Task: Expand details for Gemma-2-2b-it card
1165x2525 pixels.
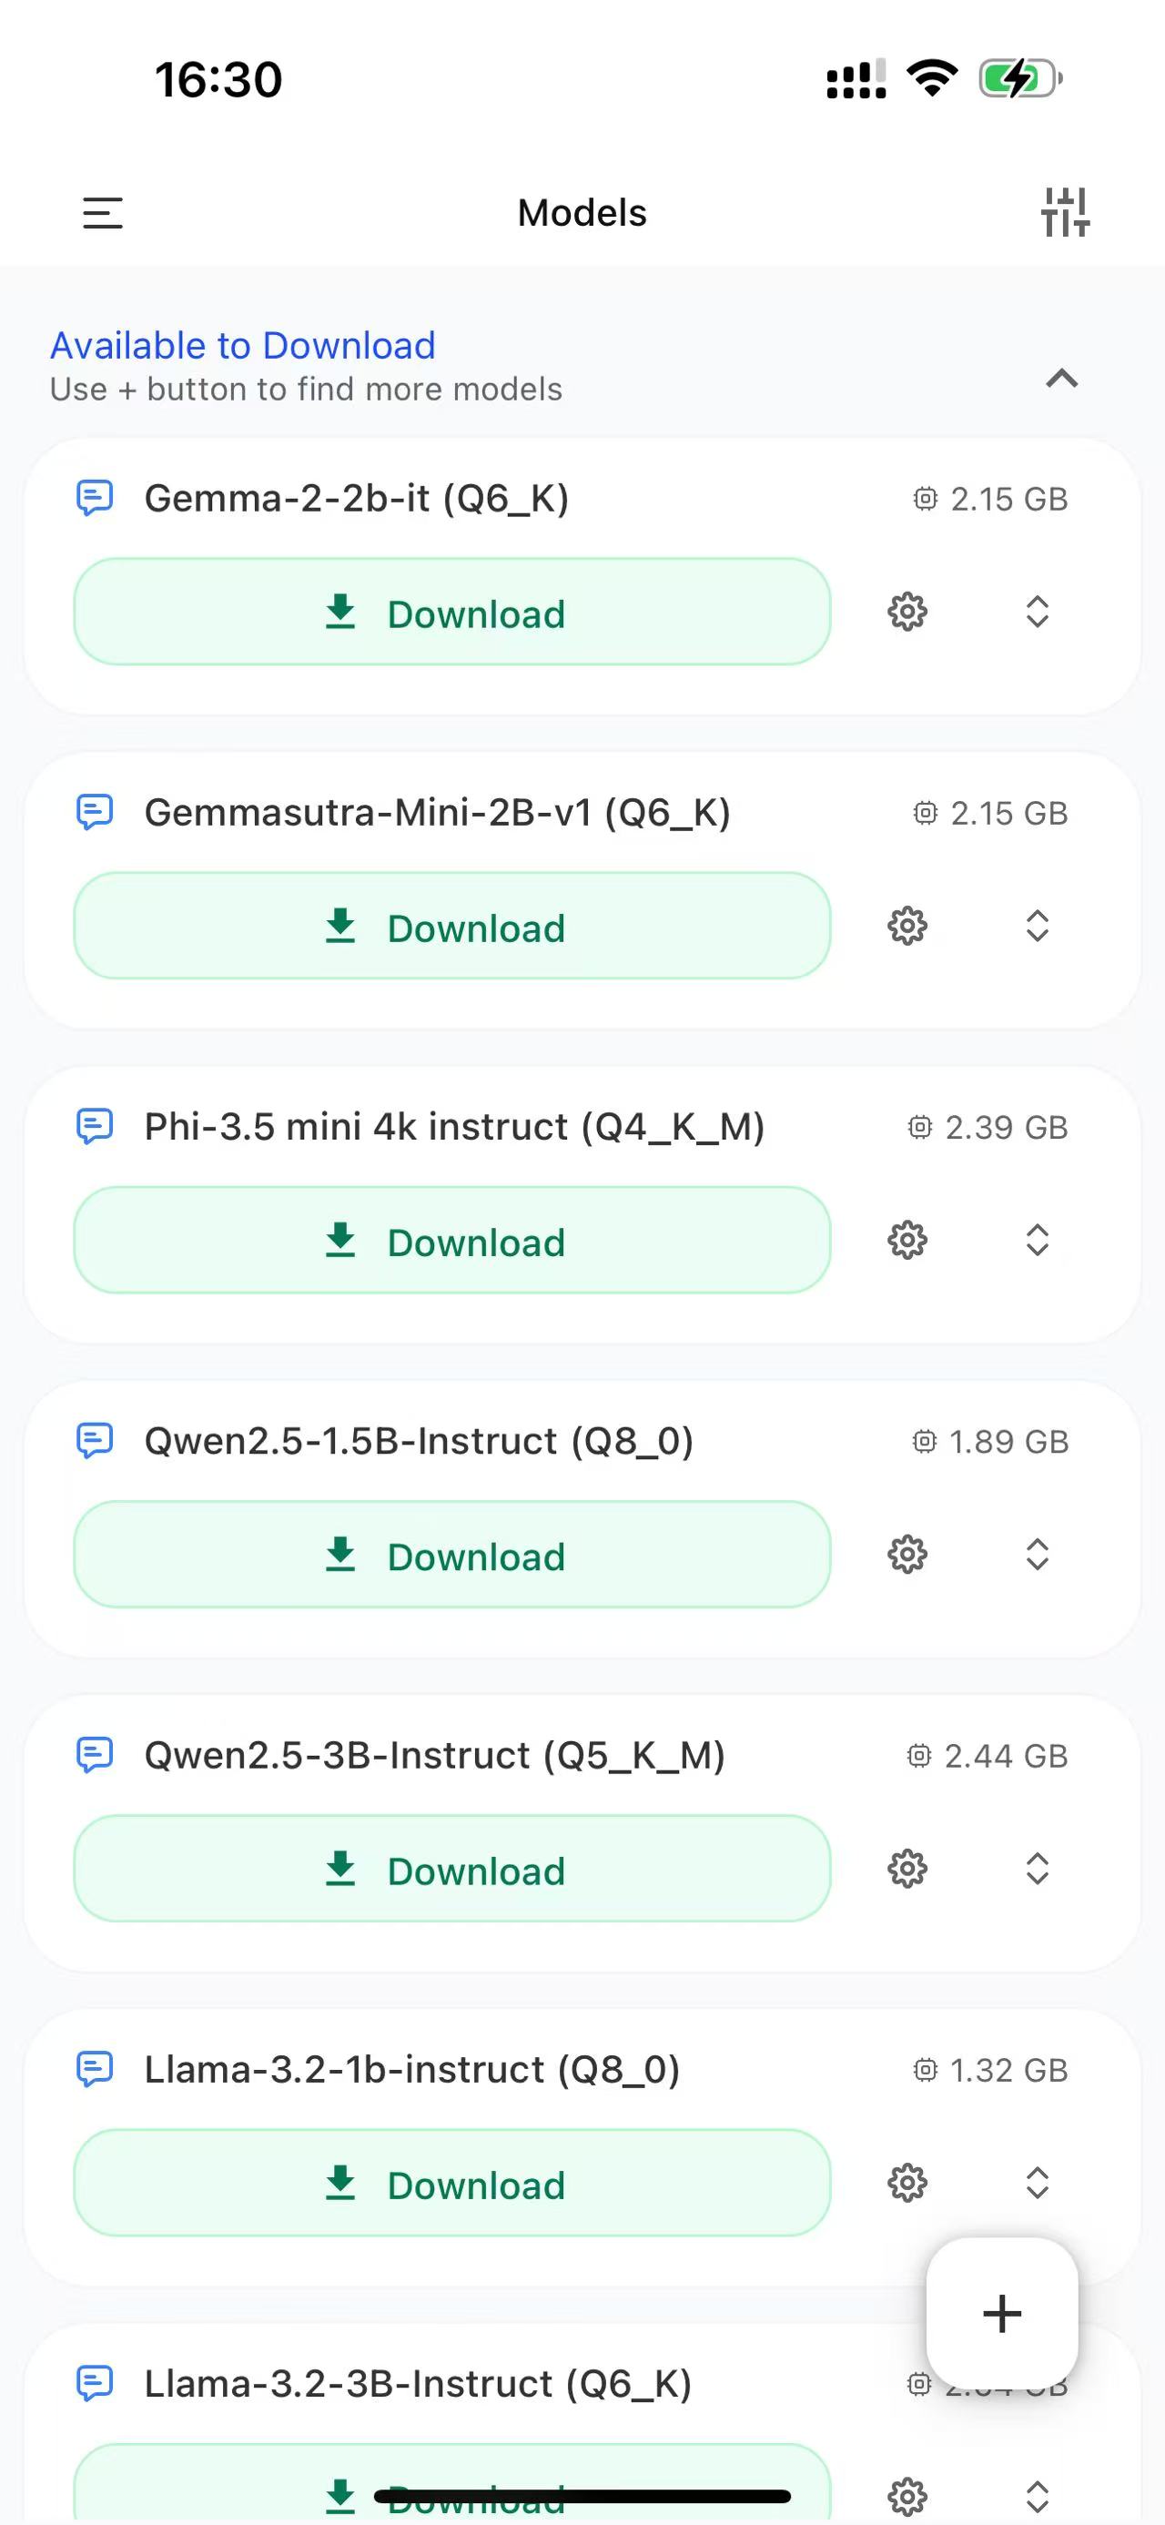Action: [1037, 612]
